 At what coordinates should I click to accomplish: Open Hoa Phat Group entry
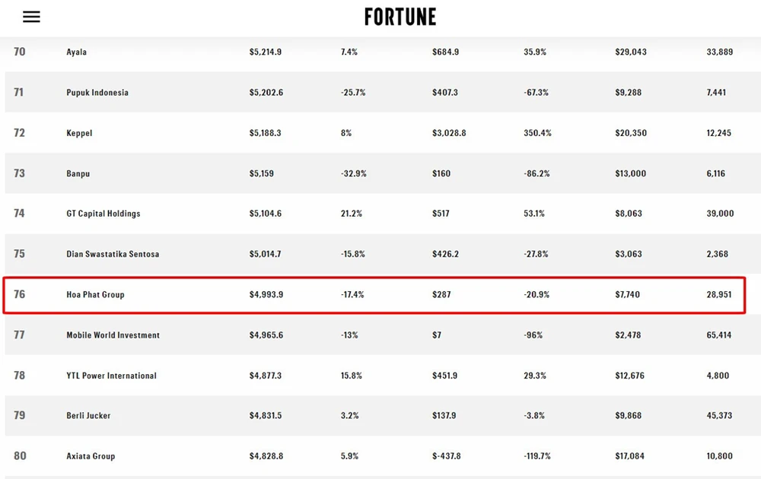point(95,294)
